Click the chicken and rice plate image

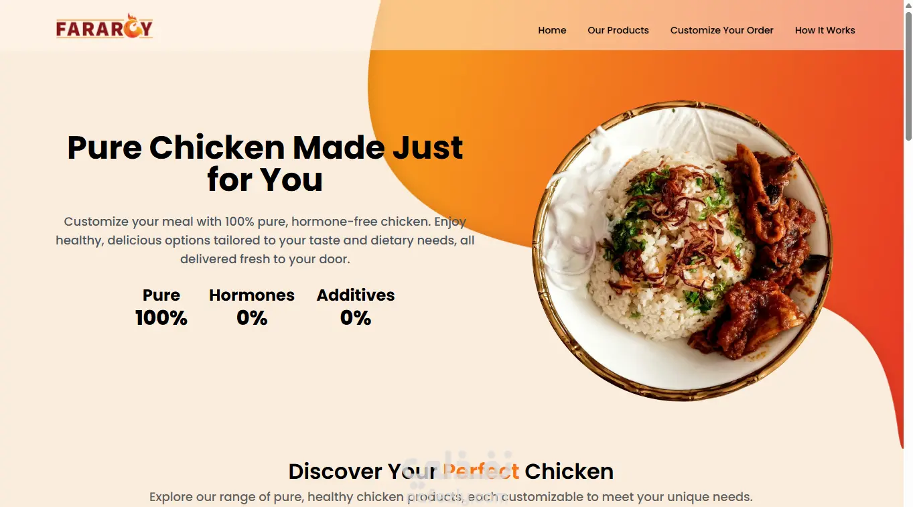click(682, 250)
